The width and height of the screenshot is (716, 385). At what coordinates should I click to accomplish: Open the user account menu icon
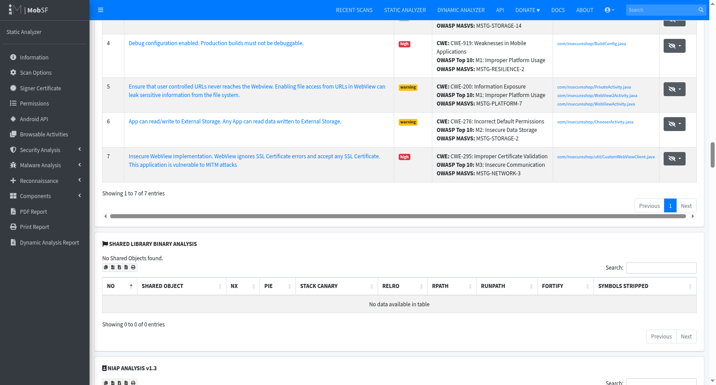pyautogui.click(x=609, y=10)
